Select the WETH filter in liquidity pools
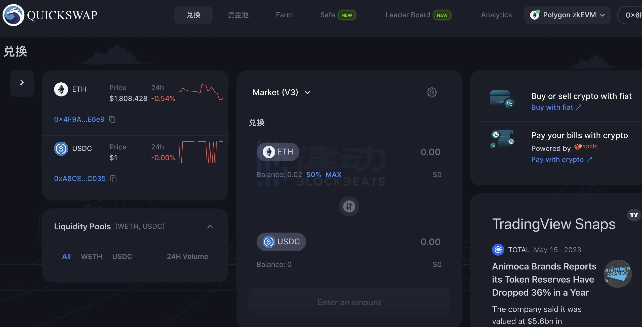642x327 pixels. (92, 256)
